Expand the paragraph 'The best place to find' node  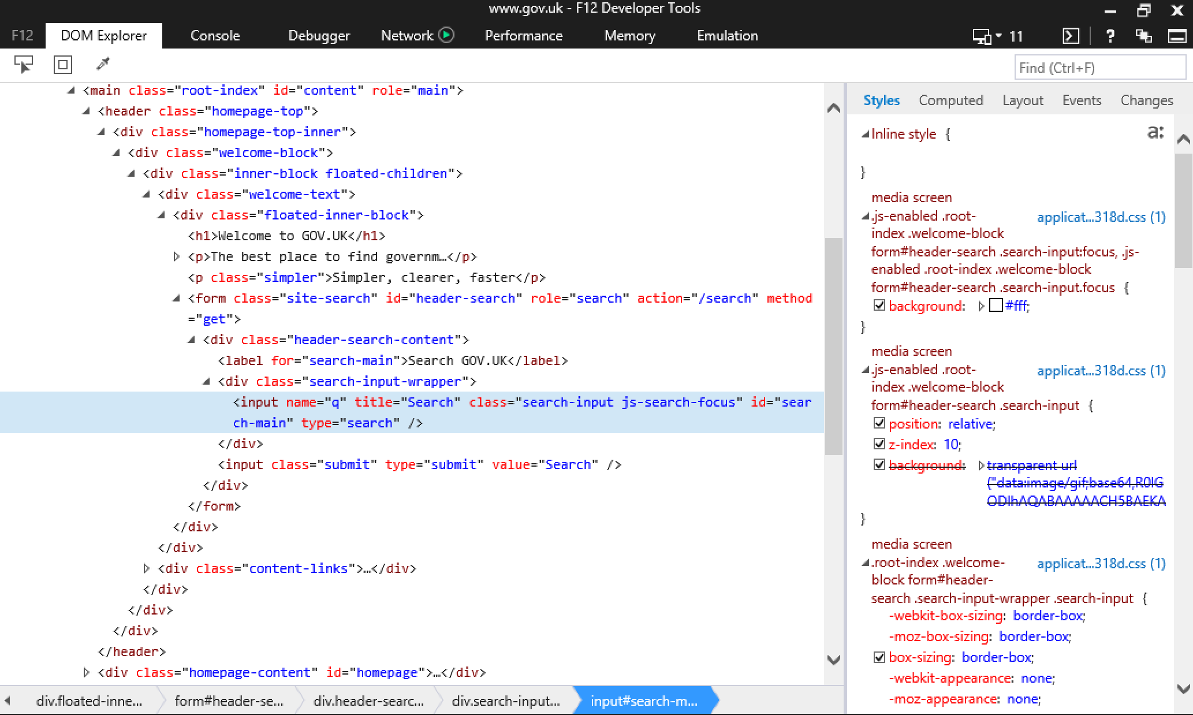tap(176, 256)
